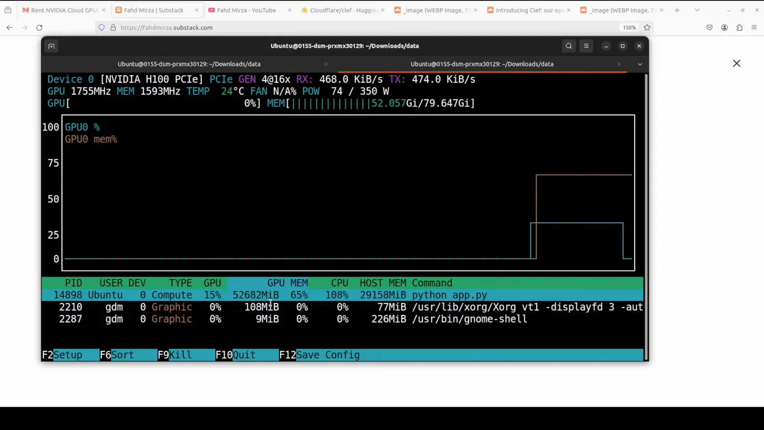Click the 24°C temperature reading
Viewport: 764px width, 430px height.
pos(233,91)
